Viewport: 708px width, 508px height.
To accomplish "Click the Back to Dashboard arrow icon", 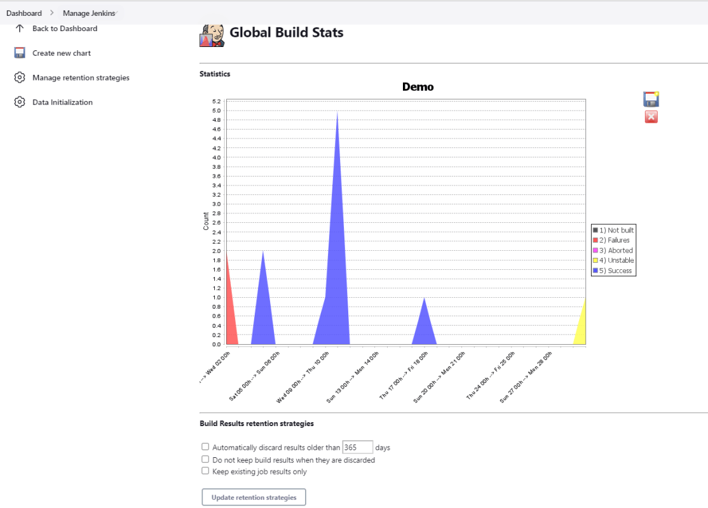I will (19, 29).
